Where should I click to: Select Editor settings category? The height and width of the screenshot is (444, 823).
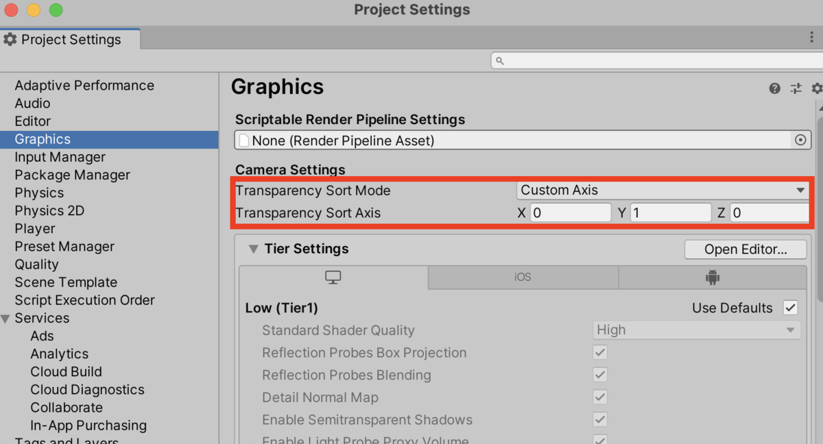[x=33, y=121]
